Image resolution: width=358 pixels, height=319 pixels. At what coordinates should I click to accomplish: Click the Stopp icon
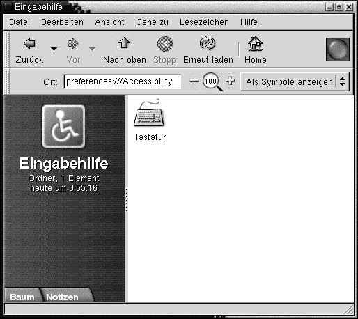click(165, 44)
